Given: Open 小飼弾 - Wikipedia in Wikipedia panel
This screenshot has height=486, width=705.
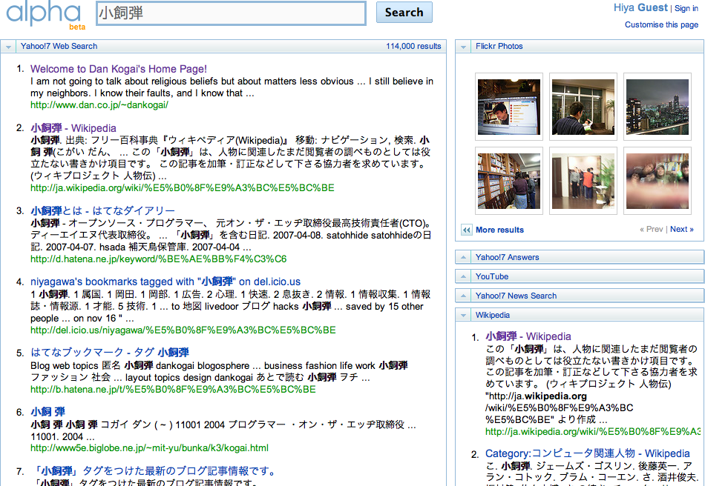Looking at the screenshot, I should [528, 336].
